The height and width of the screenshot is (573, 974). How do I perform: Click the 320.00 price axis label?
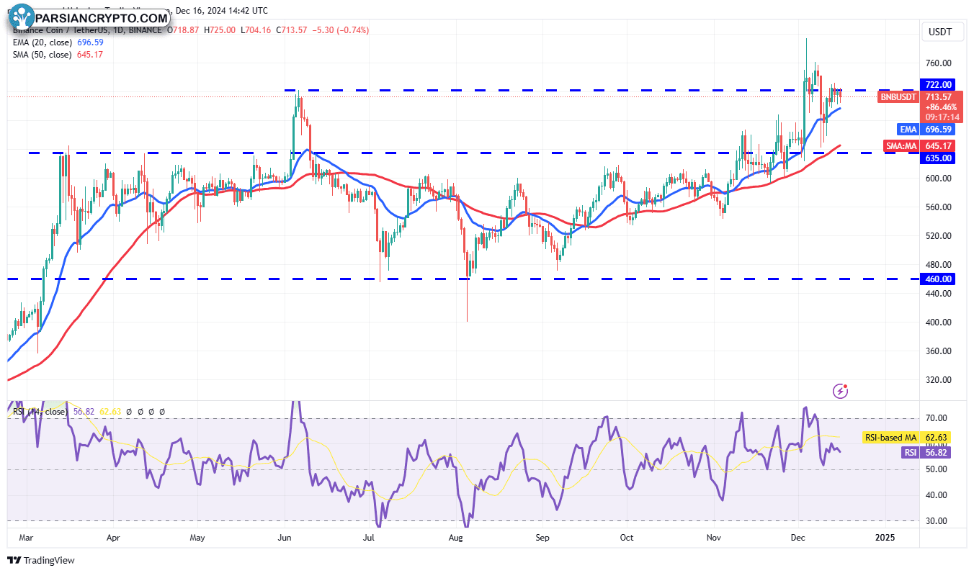coord(939,380)
